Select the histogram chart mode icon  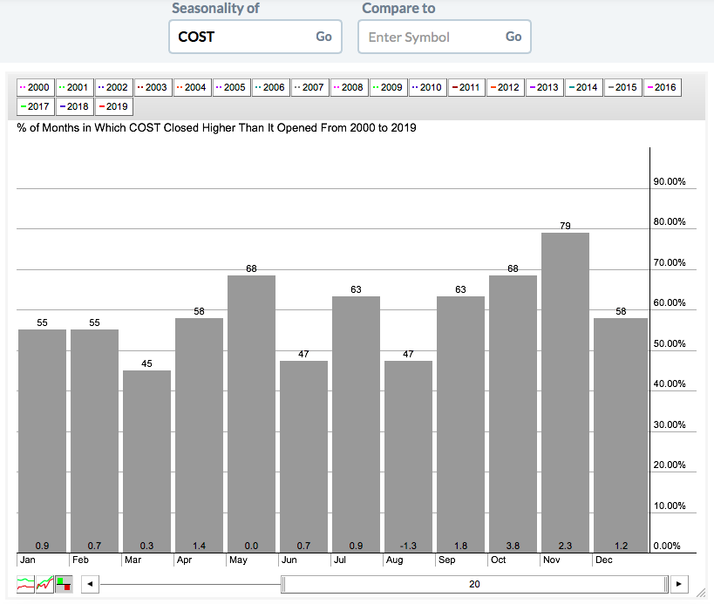[64, 584]
